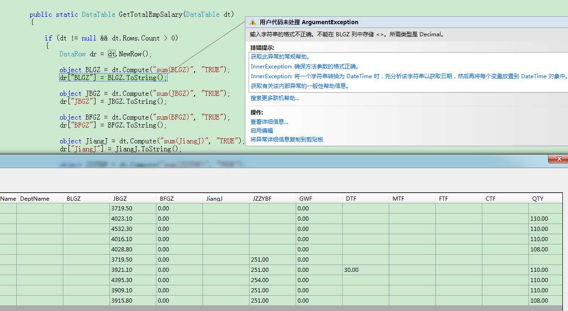This screenshot has height=311, width=568.
Task: Click the exception message about BLGZ Decimal
Action: 347,34
